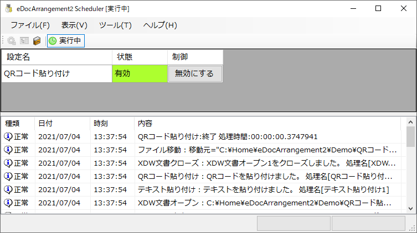This screenshot has height=233, width=417.
Task: Click info icon on XDW文書クローズ log row
Action: point(8,163)
